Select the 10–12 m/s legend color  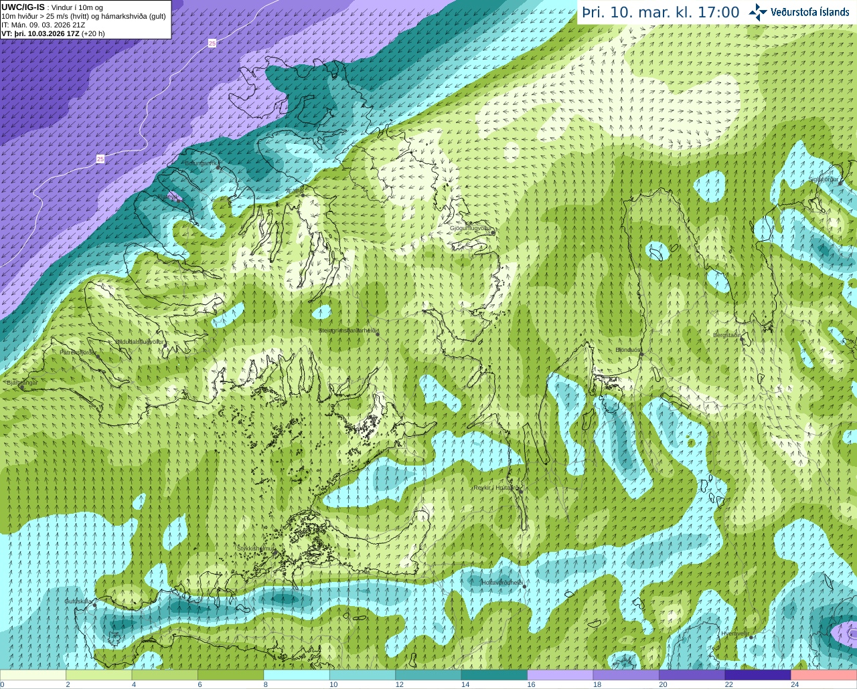[x=362, y=675]
